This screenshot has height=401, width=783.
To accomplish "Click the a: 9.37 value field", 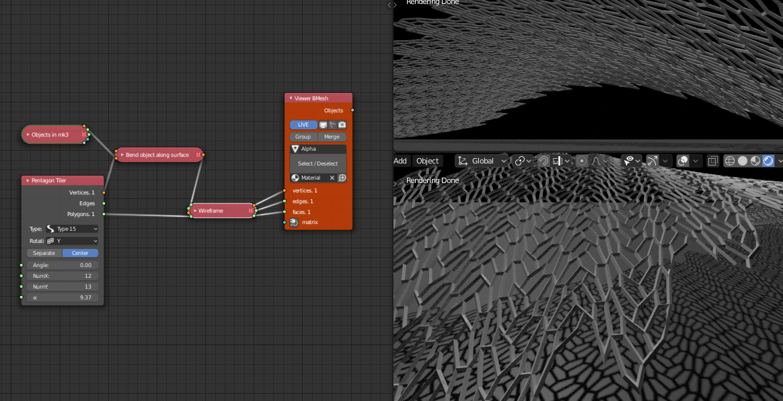I will pyautogui.click(x=63, y=297).
